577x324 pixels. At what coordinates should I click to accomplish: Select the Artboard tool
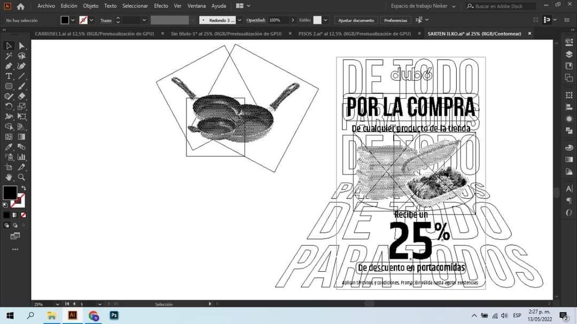click(9, 167)
